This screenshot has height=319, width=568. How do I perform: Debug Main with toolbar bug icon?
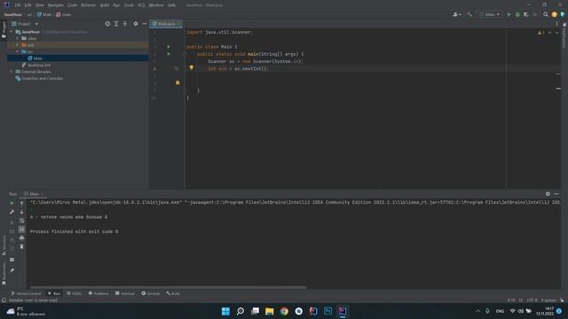pos(517,14)
